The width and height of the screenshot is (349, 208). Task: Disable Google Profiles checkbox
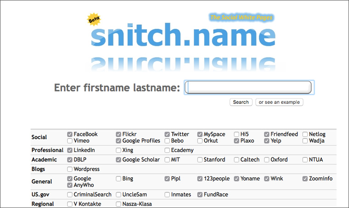118,141
